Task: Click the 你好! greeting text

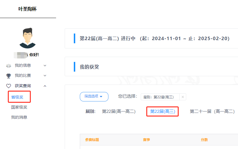Action: pyautogui.click(x=34, y=55)
